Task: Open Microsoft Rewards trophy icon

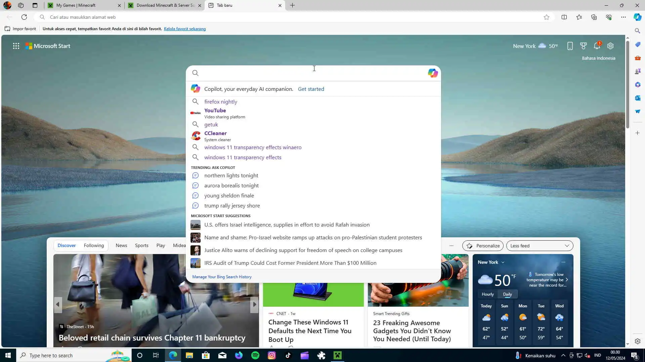Action: coord(584,46)
